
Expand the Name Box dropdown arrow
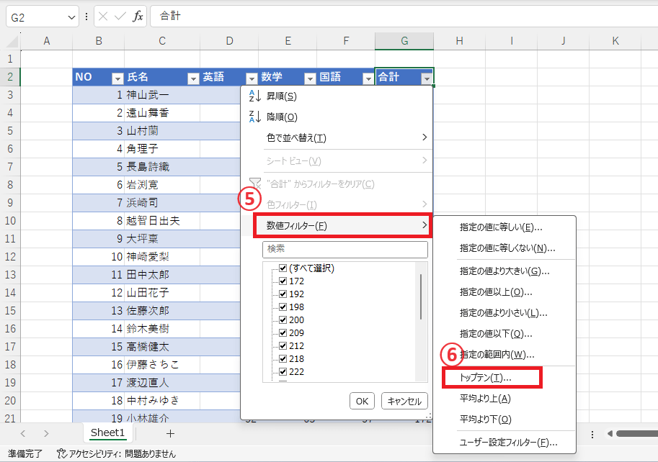click(71, 17)
